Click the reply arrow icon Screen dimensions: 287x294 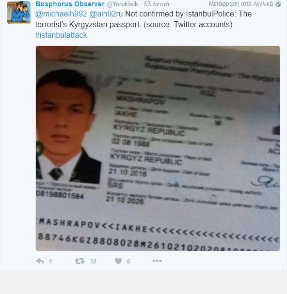tap(40, 261)
